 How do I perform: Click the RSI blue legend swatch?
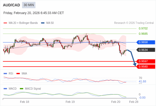(5, 74)
